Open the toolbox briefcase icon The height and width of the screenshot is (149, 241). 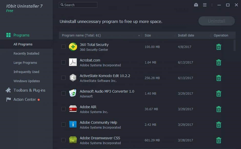point(196,5)
